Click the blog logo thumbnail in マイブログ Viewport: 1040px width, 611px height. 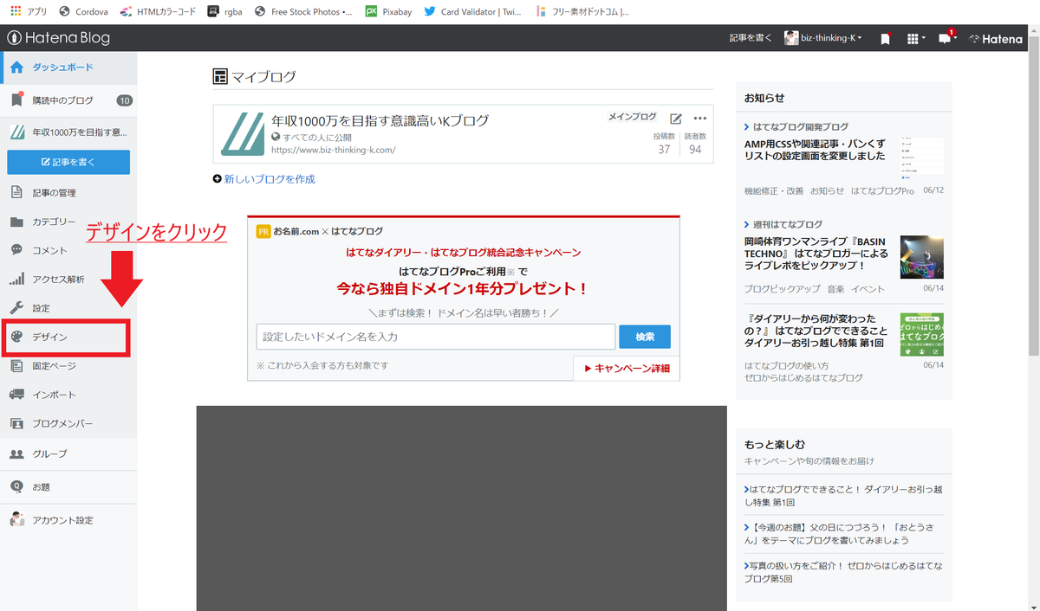243,134
